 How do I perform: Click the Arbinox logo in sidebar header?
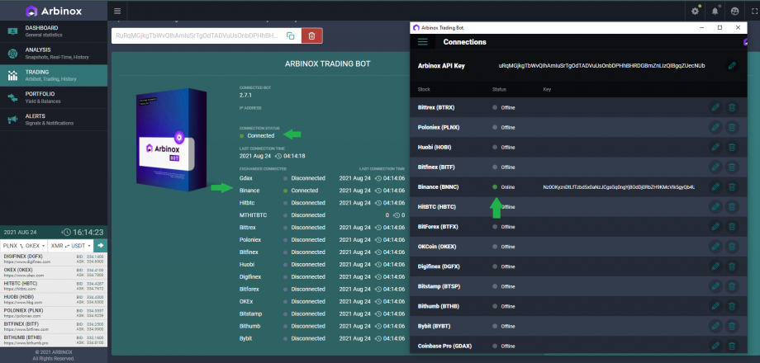coord(54,11)
